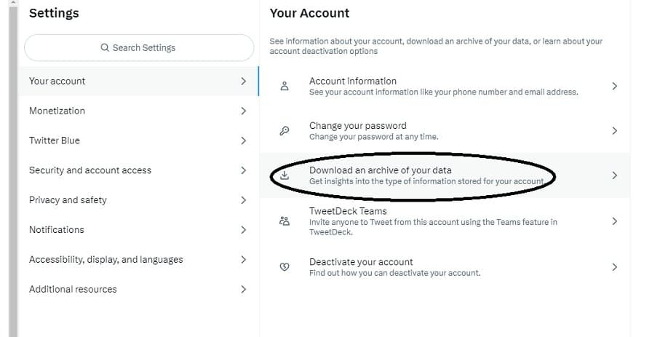The image size is (652, 337).
Task: Open the Notifications settings section
Action: click(x=57, y=230)
